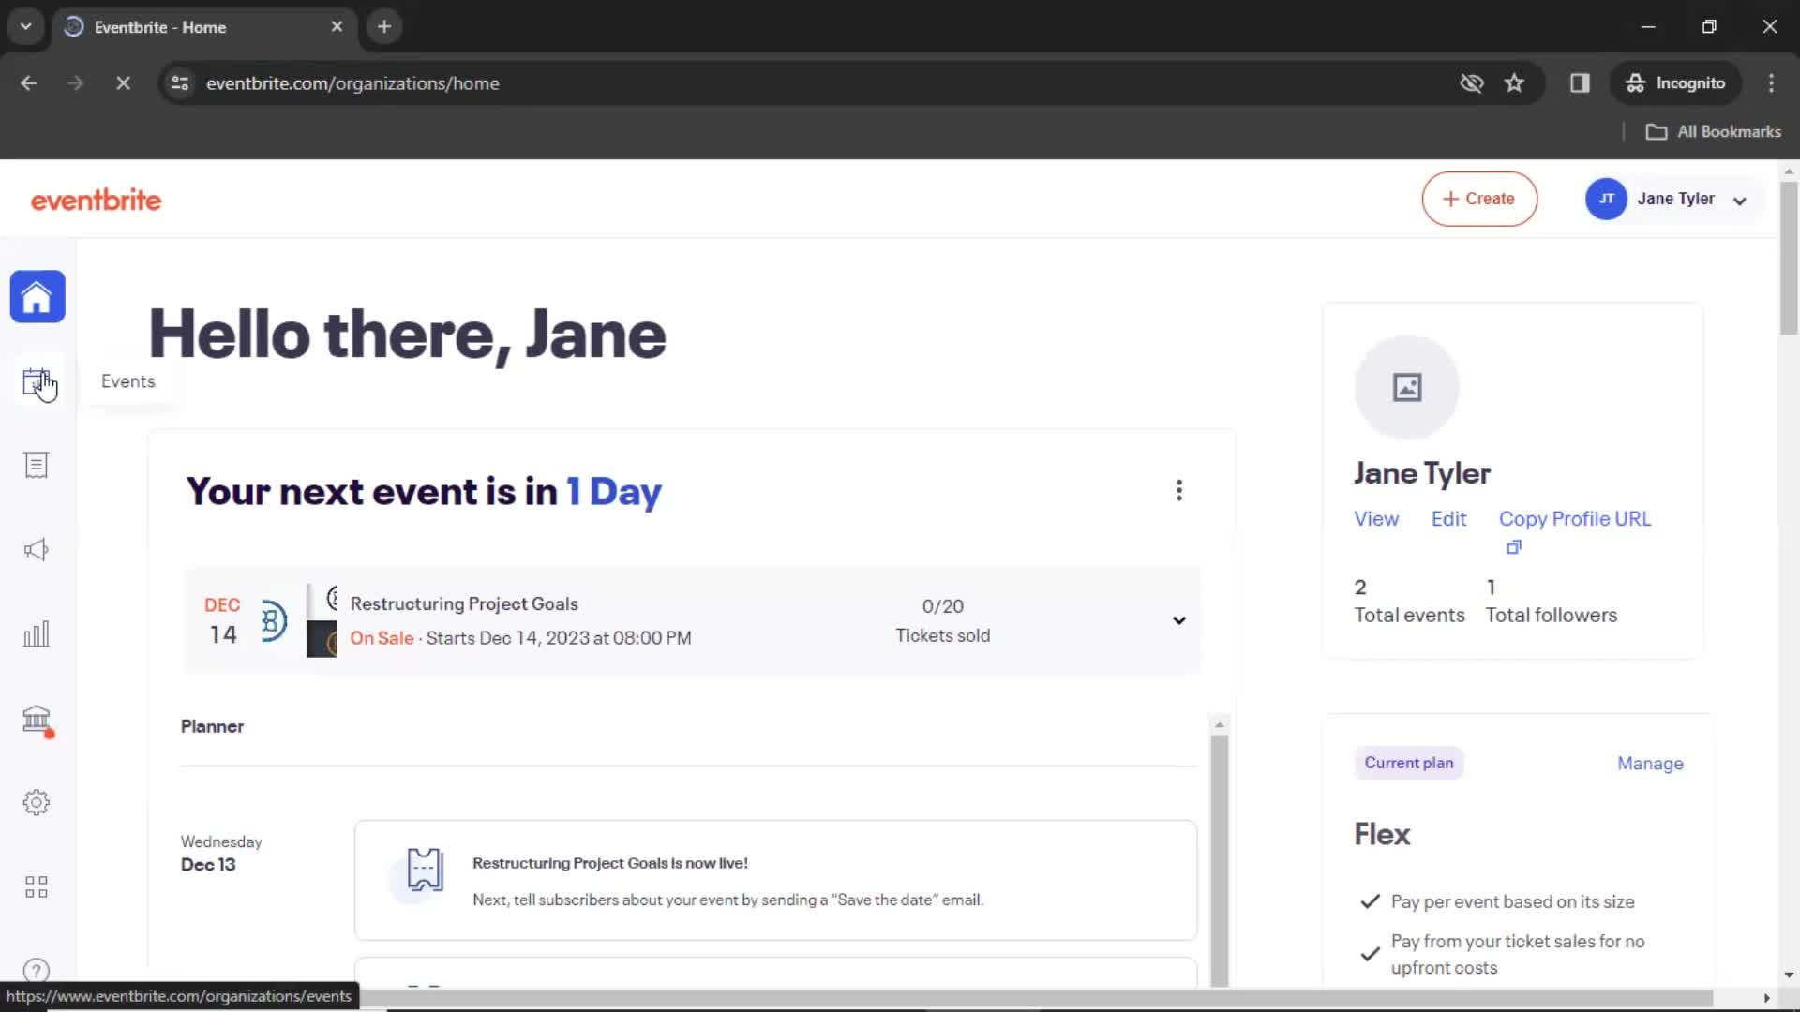Screen dimensions: 1800x1012
Task: Bookmark this page with the star icon
Action: [1514, 83]
